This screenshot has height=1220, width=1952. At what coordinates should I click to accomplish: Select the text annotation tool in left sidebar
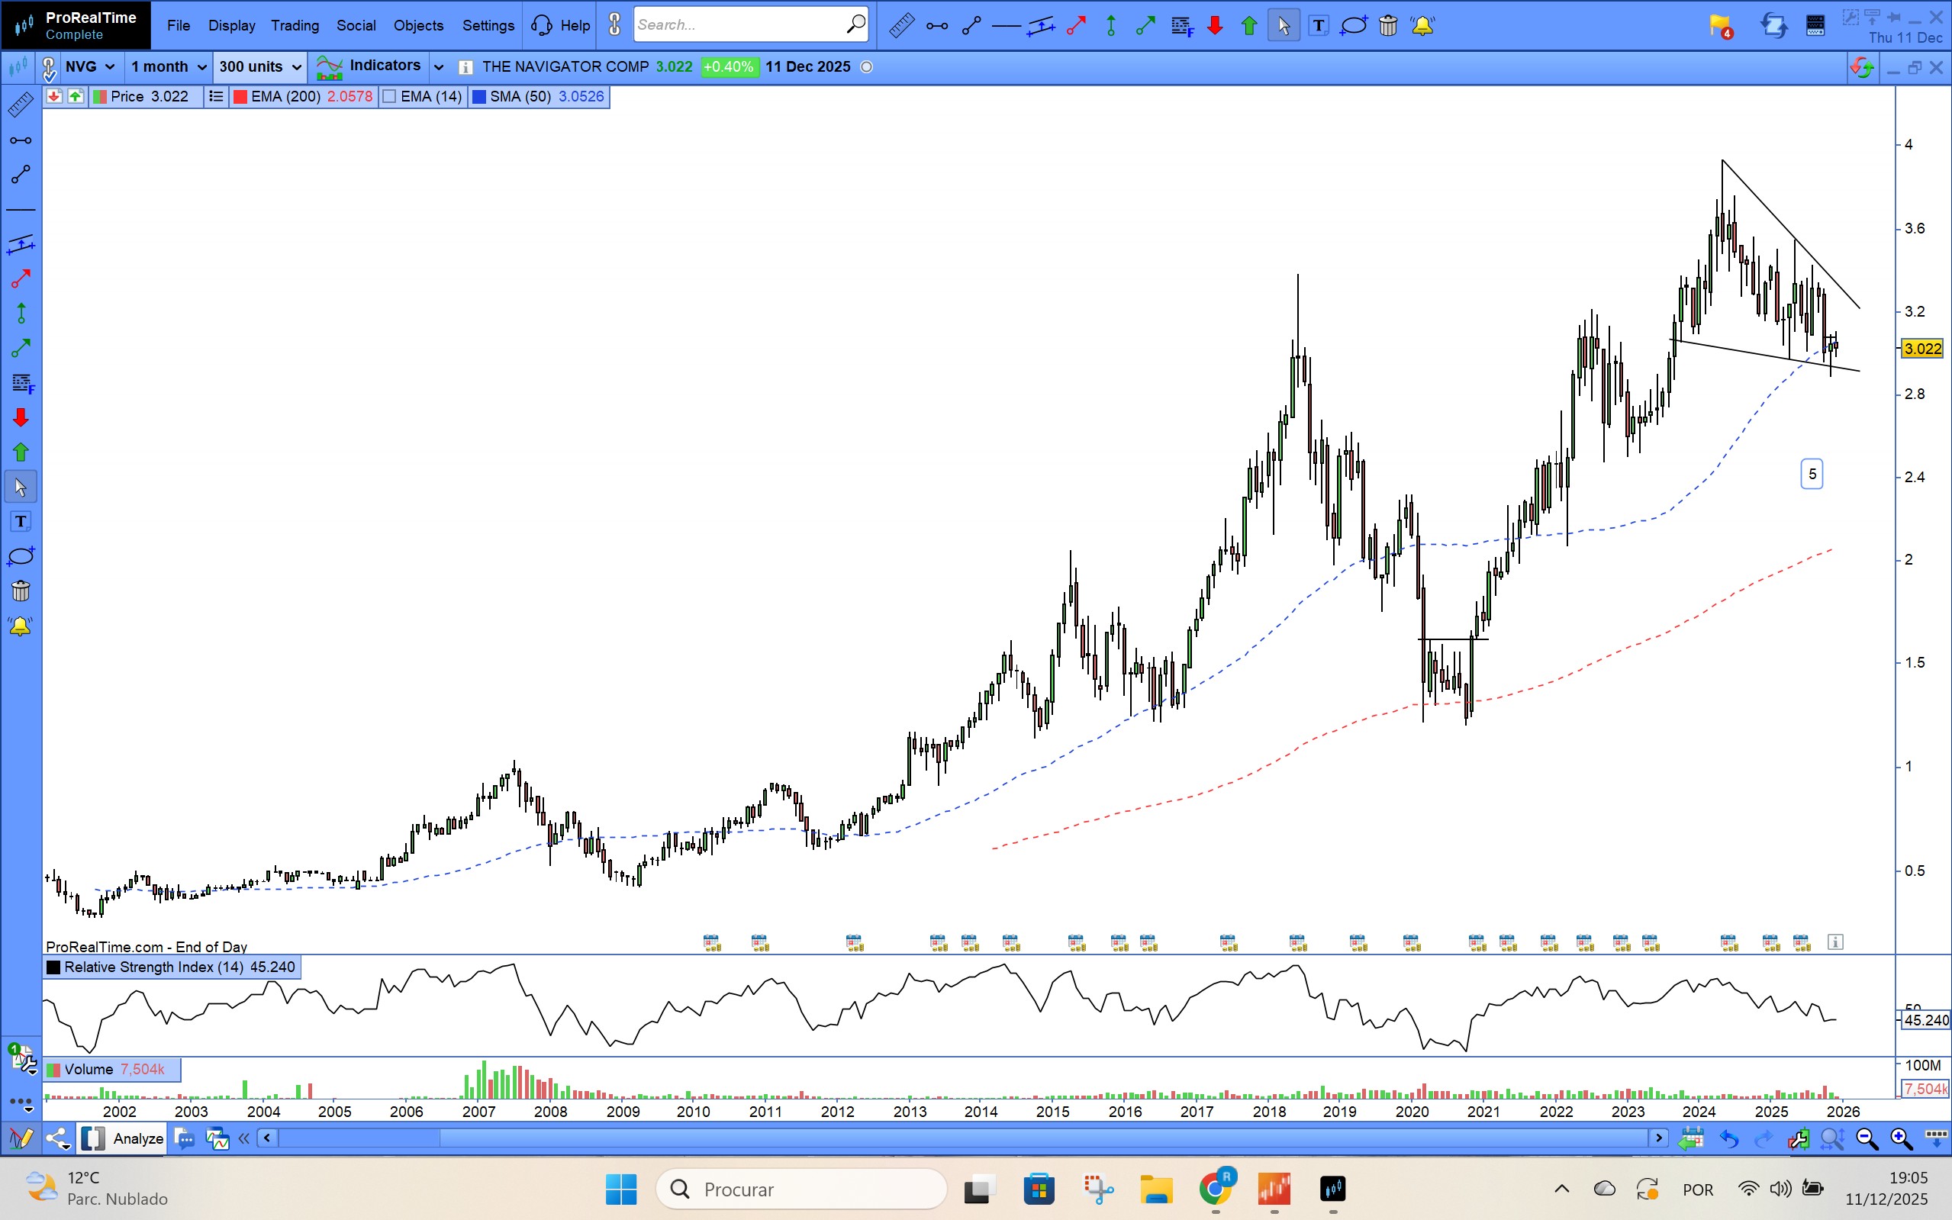pyautogui.click(x=20, y=522)
